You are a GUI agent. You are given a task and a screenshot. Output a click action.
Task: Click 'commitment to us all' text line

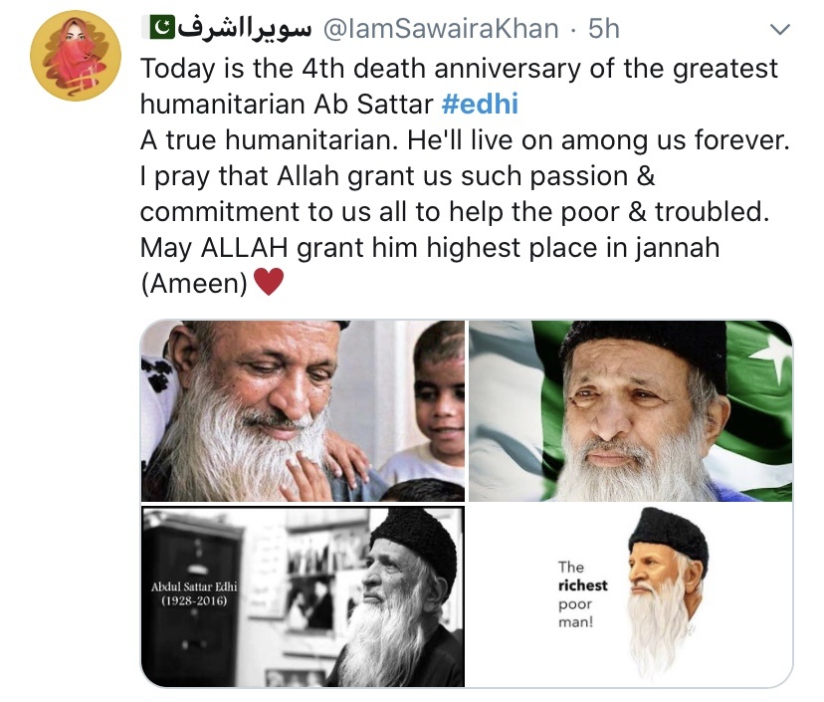tap(455, 212)
